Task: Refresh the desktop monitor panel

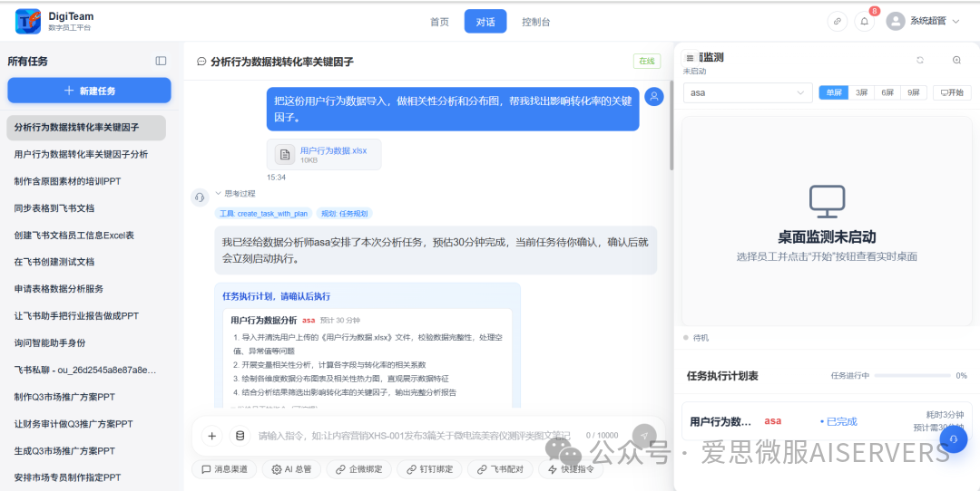Action: pos(920,60)
